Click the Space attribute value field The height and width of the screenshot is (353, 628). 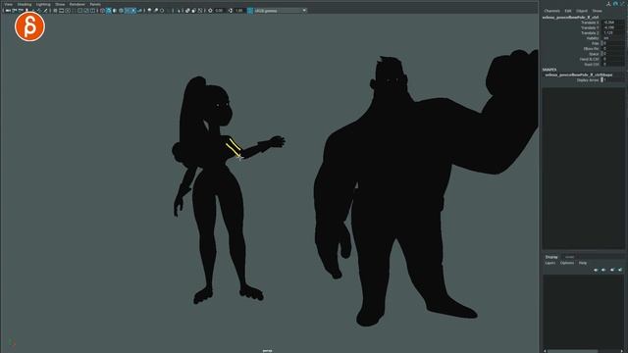(x=612, y=54)
